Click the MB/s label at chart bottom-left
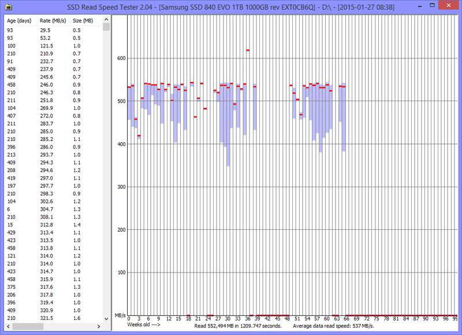462x335 pixels. (120, 315)
